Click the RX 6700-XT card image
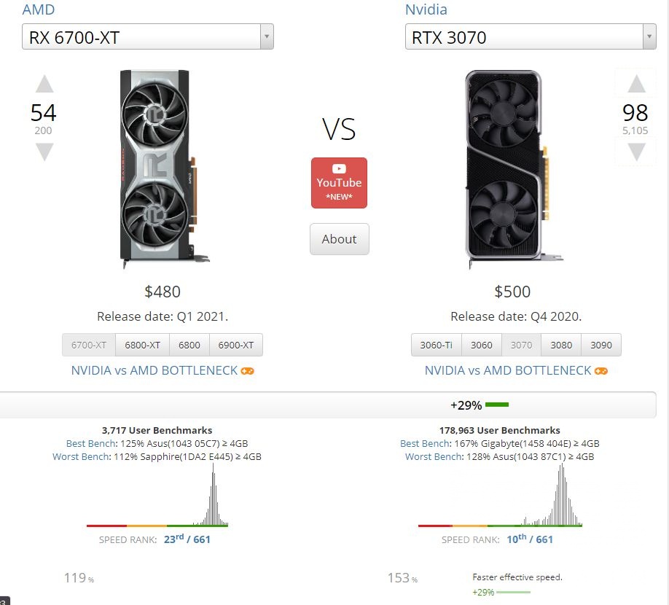Viewport: 669px width, 605px height. tap(162, 169)
